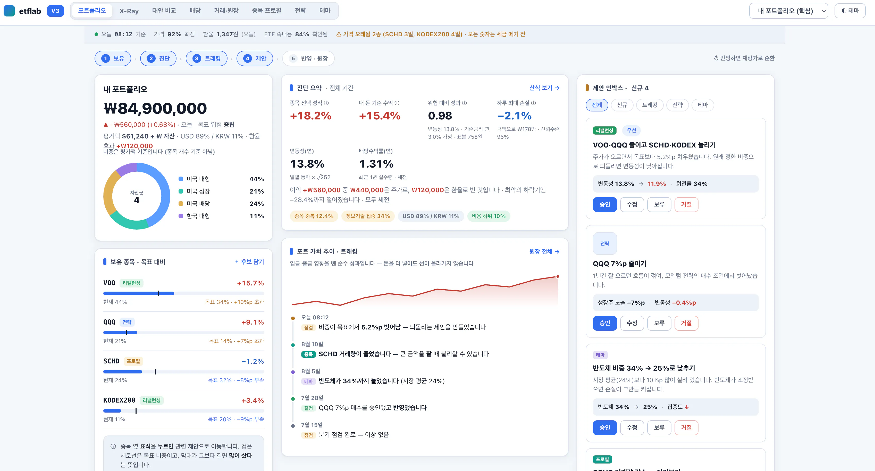
Task: Click the stale-price warning triangle icon
Action: tap(339, 34)
